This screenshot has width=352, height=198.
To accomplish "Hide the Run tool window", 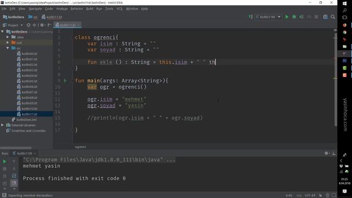I will 334,153.
